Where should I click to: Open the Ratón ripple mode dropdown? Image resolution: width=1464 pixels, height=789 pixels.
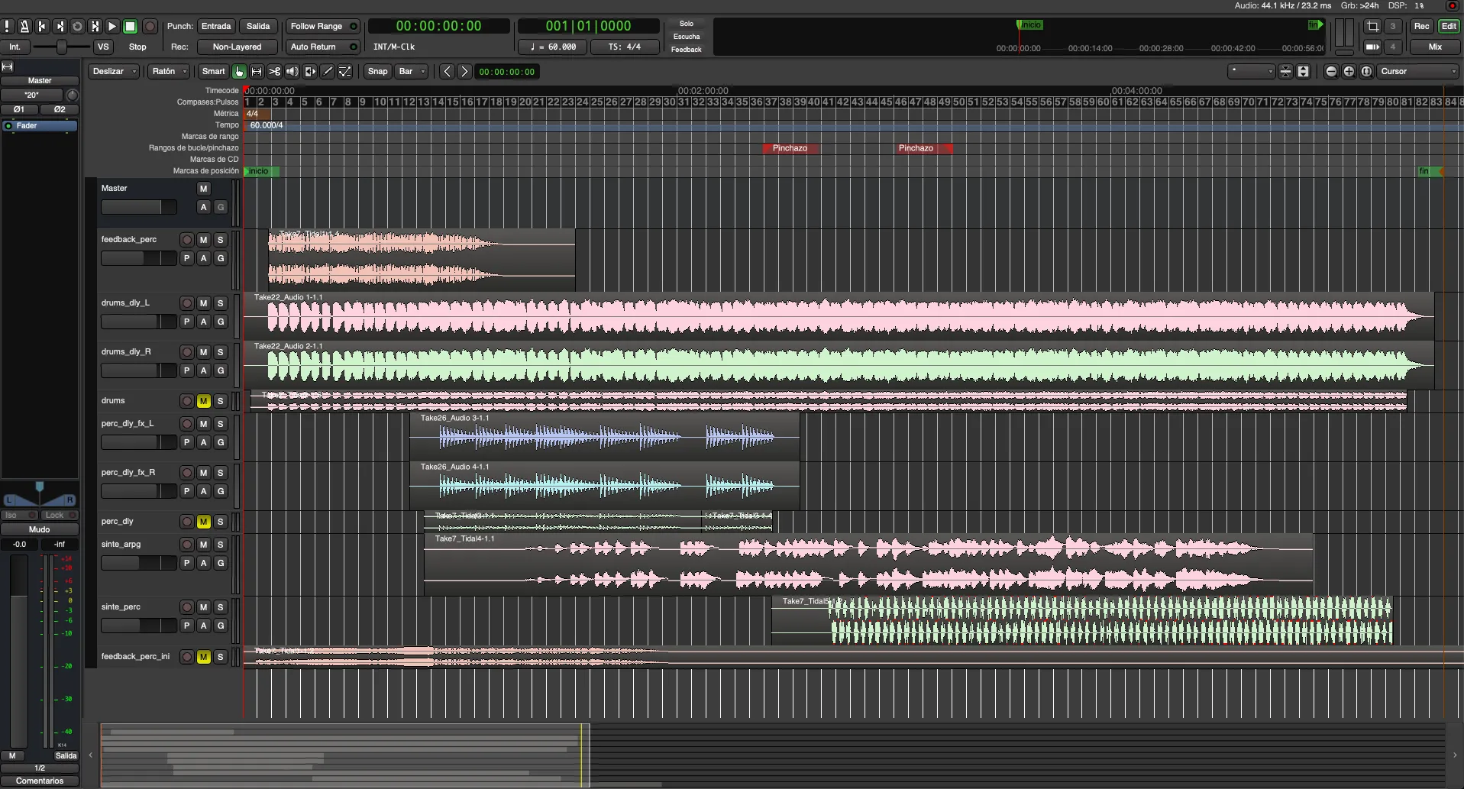[x=169, y=72]
